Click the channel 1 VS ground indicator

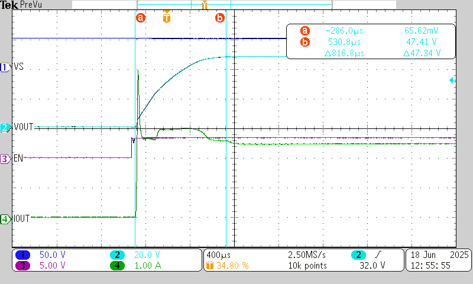pos(5,68)
